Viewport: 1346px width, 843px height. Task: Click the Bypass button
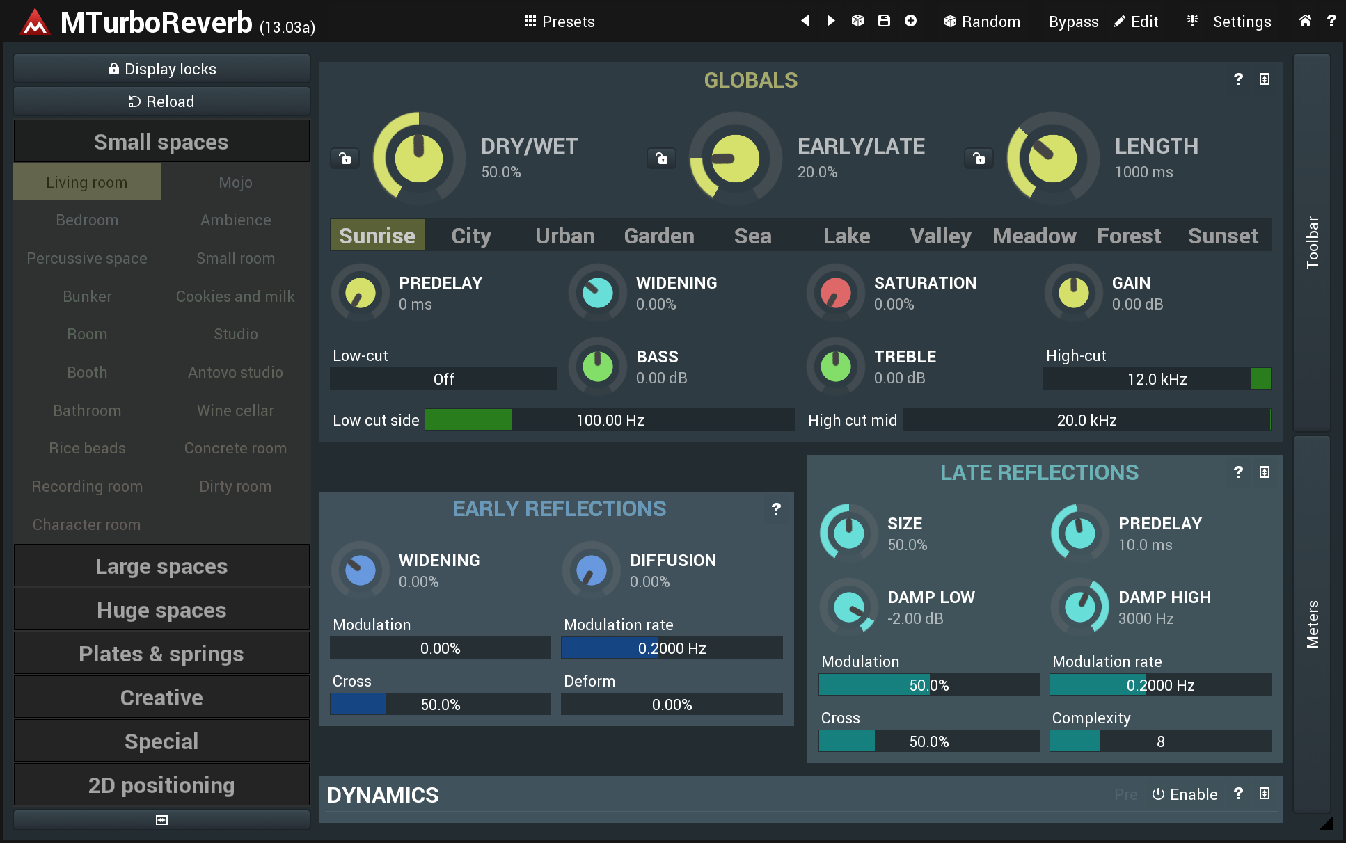[1073, 22]
